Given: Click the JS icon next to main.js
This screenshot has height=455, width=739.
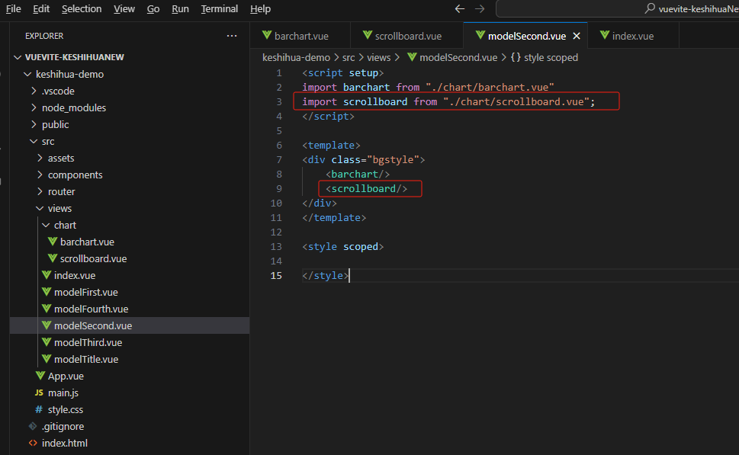Looking at the screenshot, I should 40,393.
